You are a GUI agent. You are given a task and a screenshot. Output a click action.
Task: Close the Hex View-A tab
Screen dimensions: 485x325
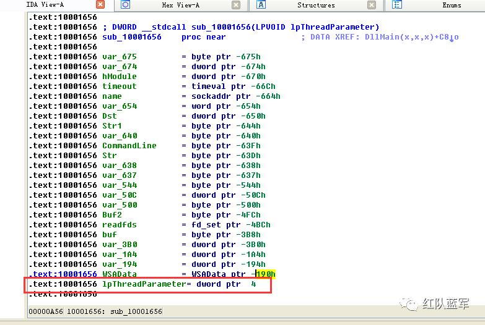click(236, 5)
